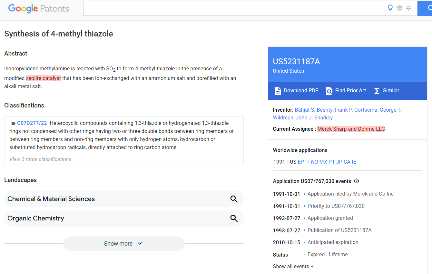Open the MX worldwide application
432x274 pixels.
tap(323, 162)
